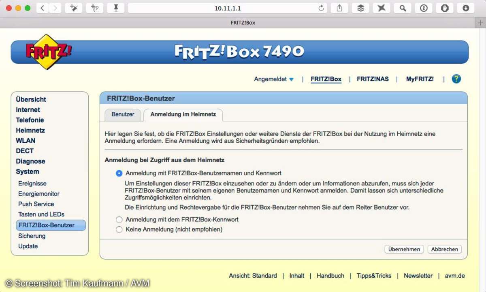486x292 pixels.
Task: Open the Inhalt footer link
Action: click(x=297, y=276)
